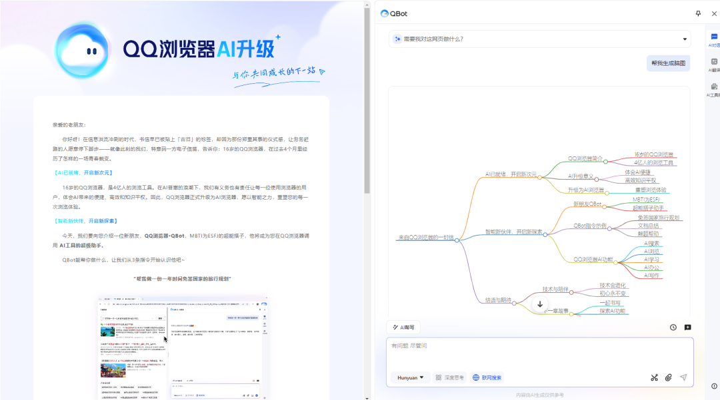Image resolution: width=720 pixels, height=400 pixels.
Task: Click the 一起书写 leaf node
Action: tap(610, 303)
